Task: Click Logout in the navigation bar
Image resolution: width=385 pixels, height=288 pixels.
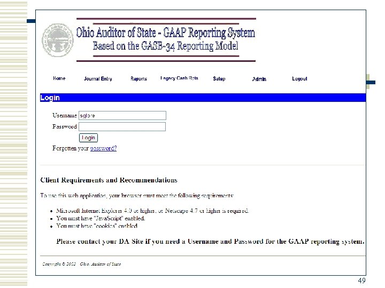Action: tap(299, 78)
